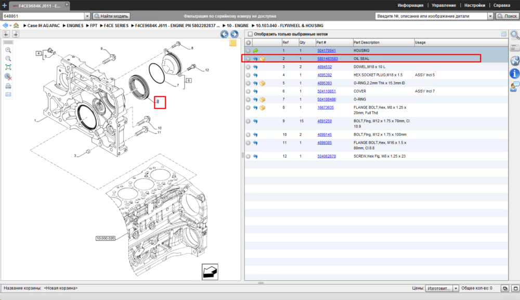Select the row circle for HEX SOCKET PLUG
The image size is (520, 300).
coord(248,75)
